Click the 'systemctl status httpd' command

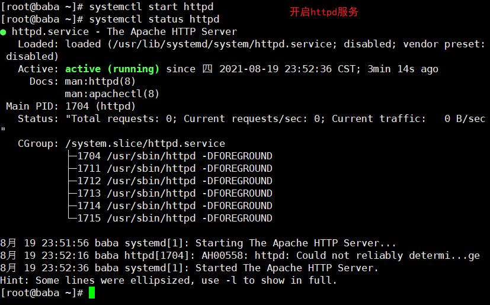tap(154, 19)
